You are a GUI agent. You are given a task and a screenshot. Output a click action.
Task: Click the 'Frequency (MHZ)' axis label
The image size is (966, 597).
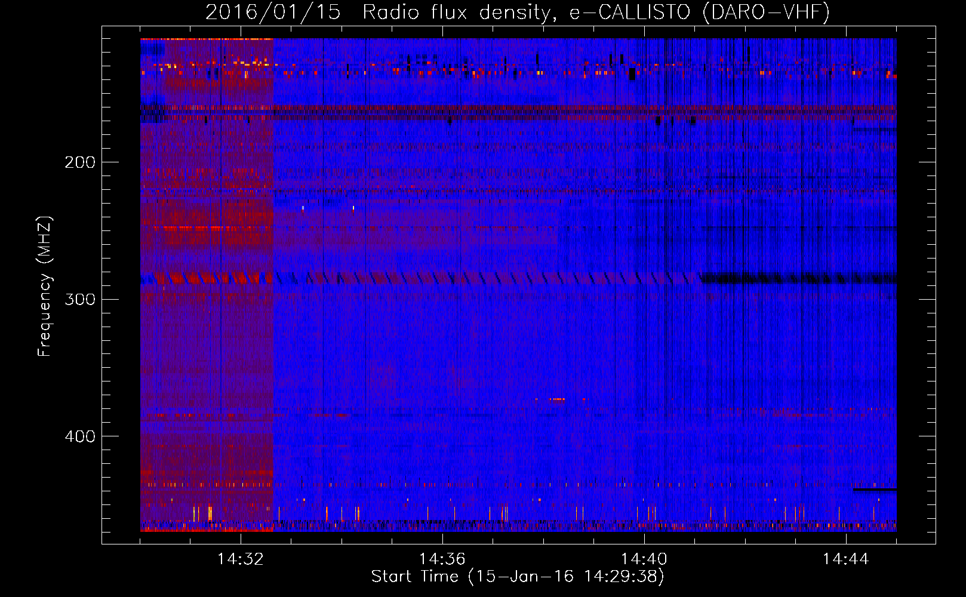(45, 286)
